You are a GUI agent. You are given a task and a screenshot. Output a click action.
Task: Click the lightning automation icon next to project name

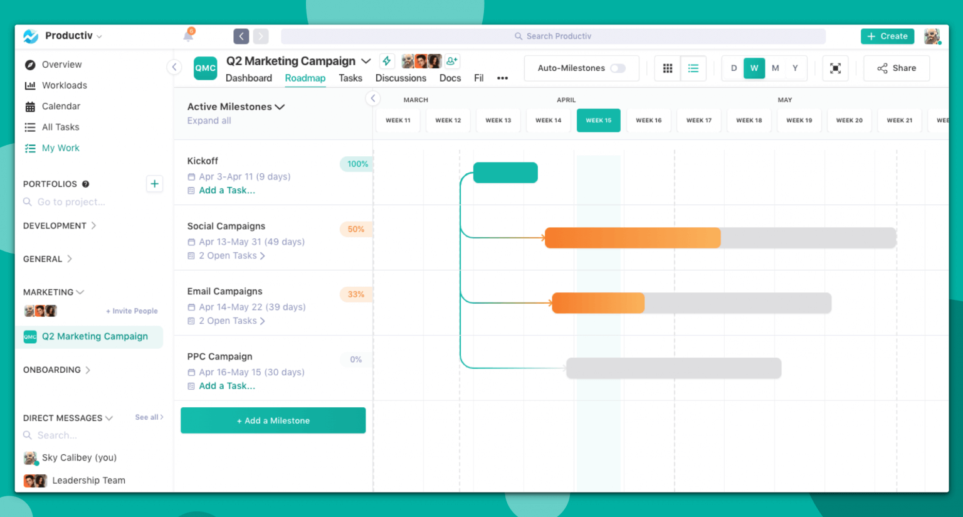[x=387, y=61]
